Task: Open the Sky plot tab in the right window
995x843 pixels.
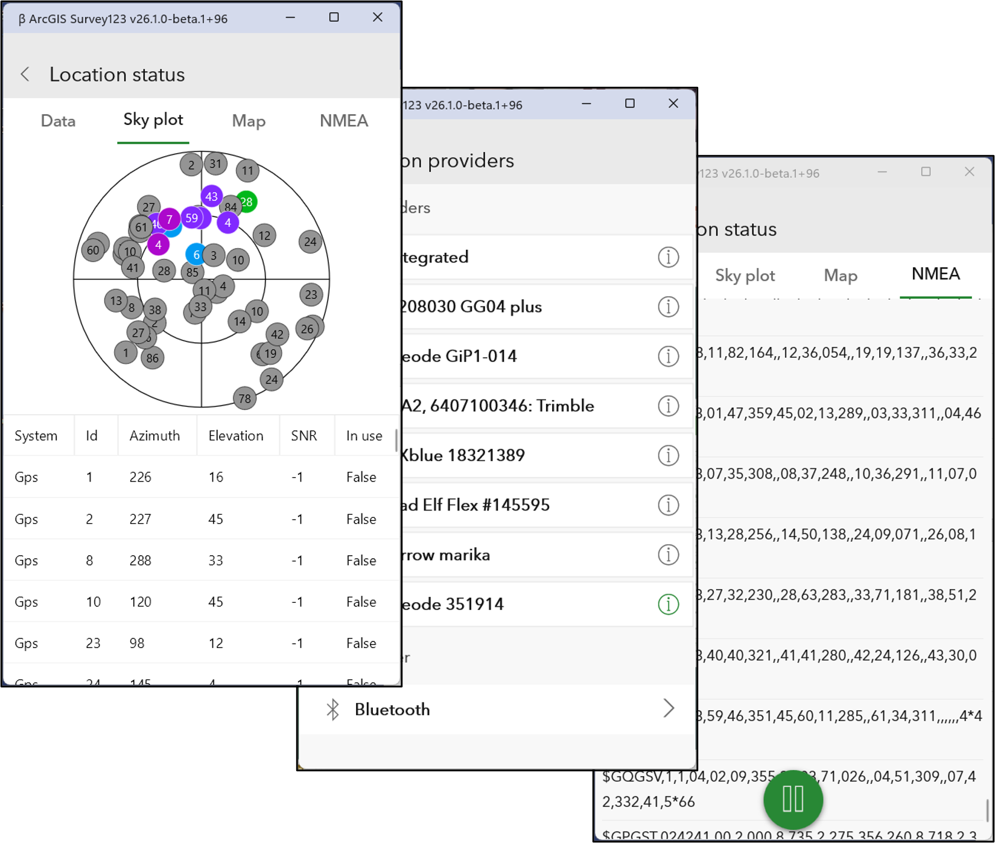Action: (x=745, y=276)
